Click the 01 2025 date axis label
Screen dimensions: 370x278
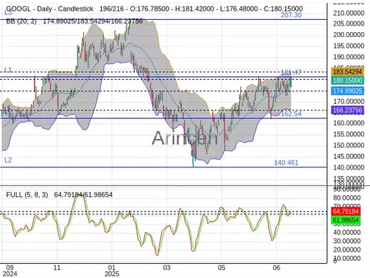coord(112,271)
